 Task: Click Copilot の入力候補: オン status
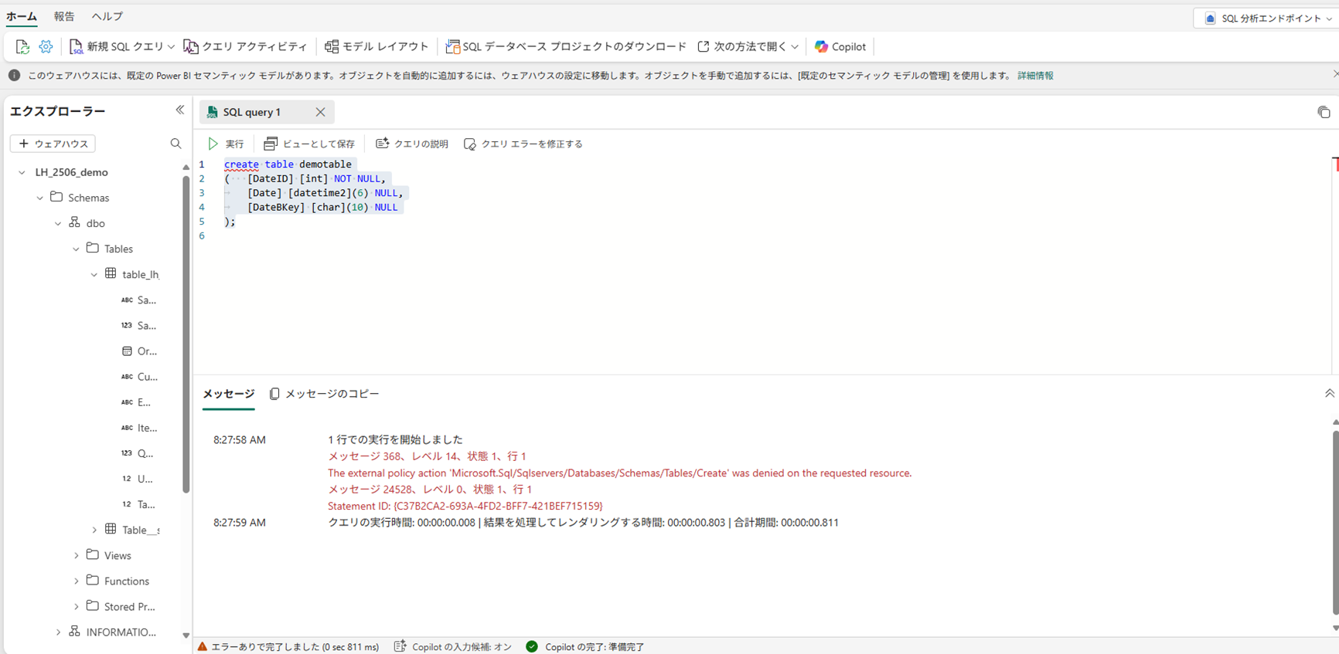pos(453,647)
